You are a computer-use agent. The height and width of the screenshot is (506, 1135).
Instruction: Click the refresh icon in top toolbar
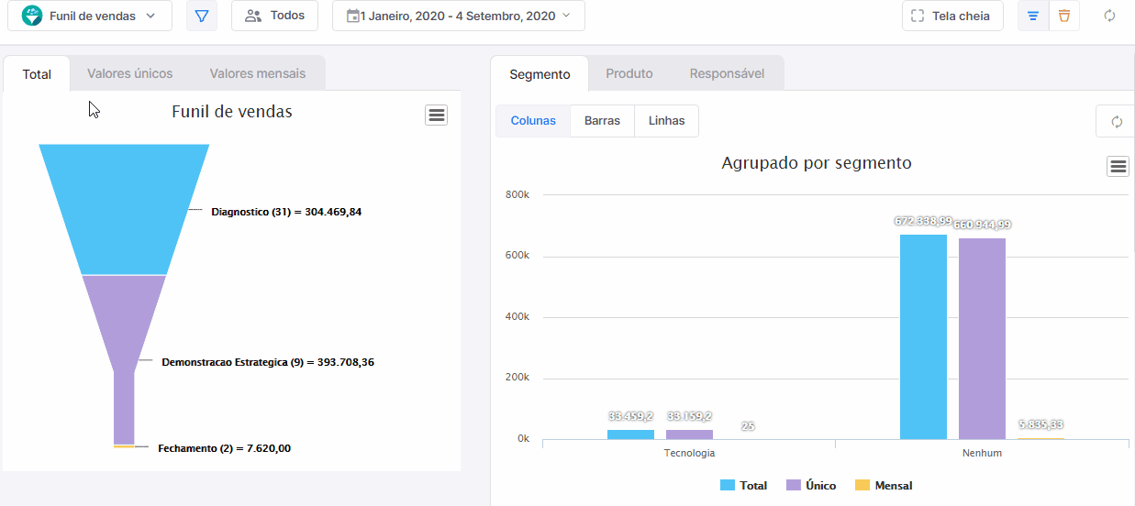(1109, 16)
